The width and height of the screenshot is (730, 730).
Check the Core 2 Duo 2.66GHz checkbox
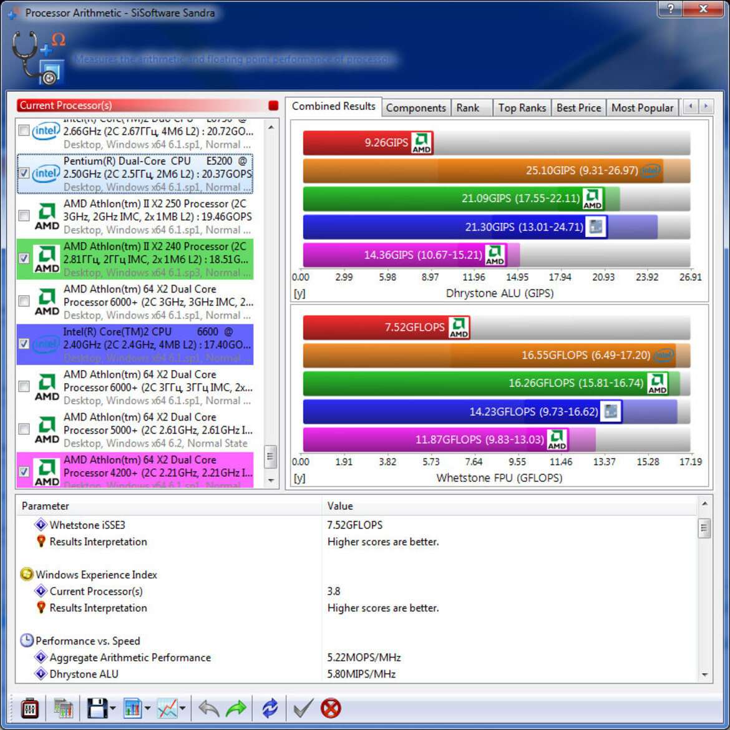24,130
